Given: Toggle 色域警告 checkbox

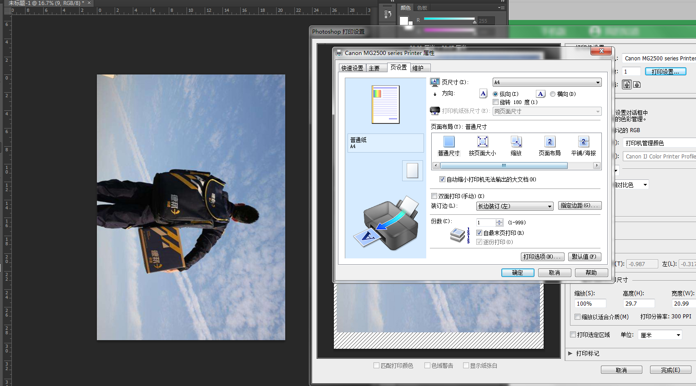Looking at the screenshot, I should (x=427, y=366).
